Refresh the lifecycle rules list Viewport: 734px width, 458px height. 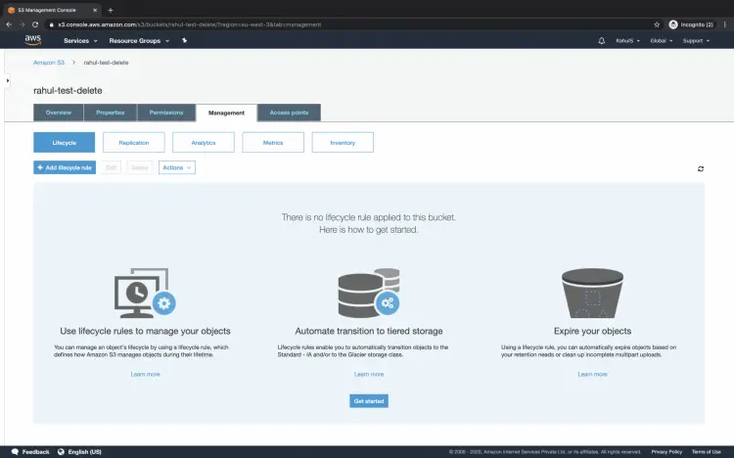click(701, 168)
